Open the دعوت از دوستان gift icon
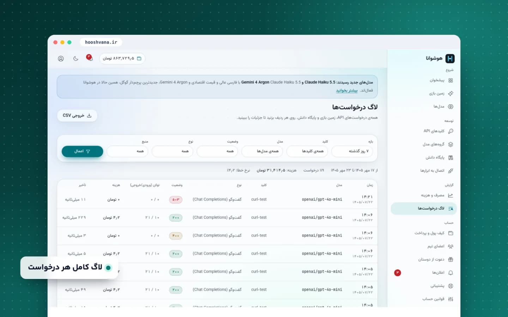508x317 pixels. tap(450, 259)
